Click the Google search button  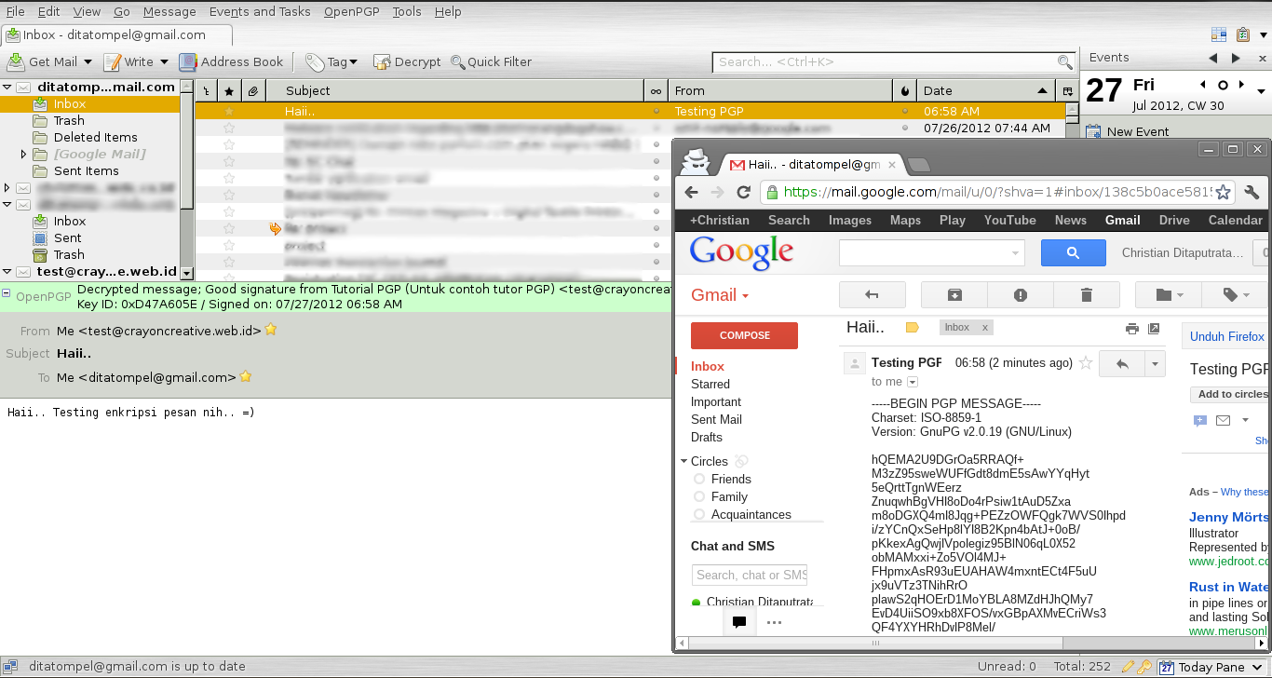[1073, 252]
